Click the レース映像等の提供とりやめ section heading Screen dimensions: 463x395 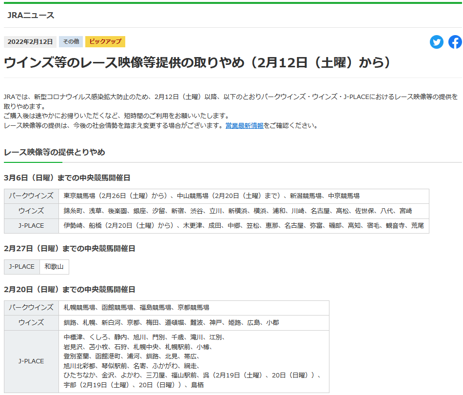(54, 152)
